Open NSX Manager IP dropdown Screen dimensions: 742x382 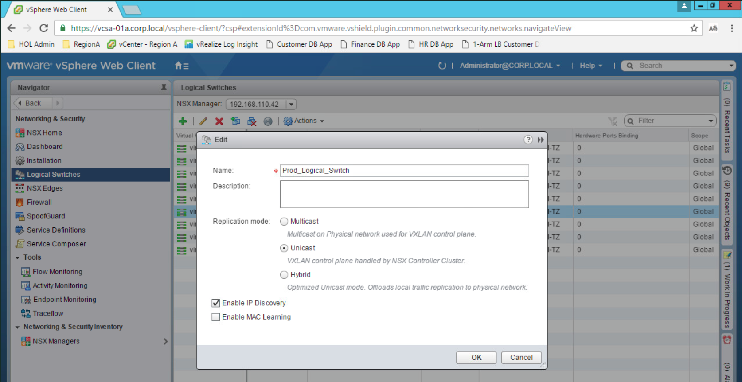(291, 105)
